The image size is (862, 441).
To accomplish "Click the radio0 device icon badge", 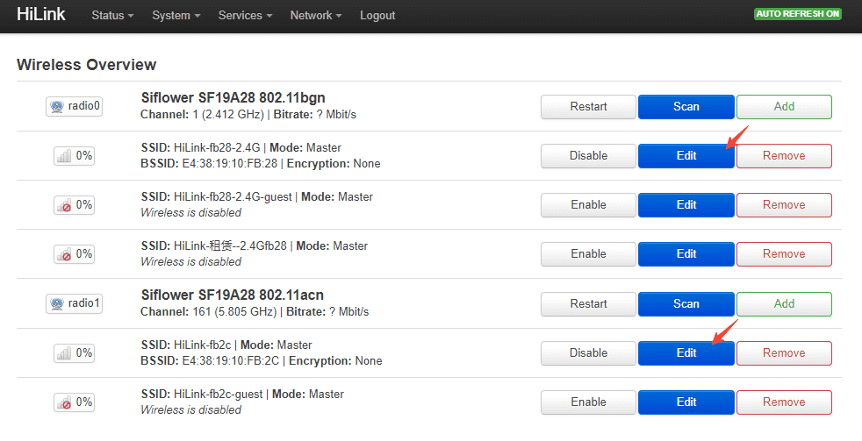I will [75, 106].
